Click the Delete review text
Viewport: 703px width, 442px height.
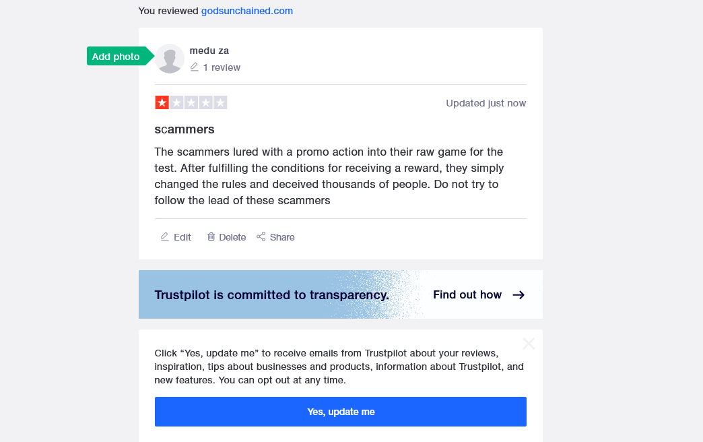(x=232, y=237)
